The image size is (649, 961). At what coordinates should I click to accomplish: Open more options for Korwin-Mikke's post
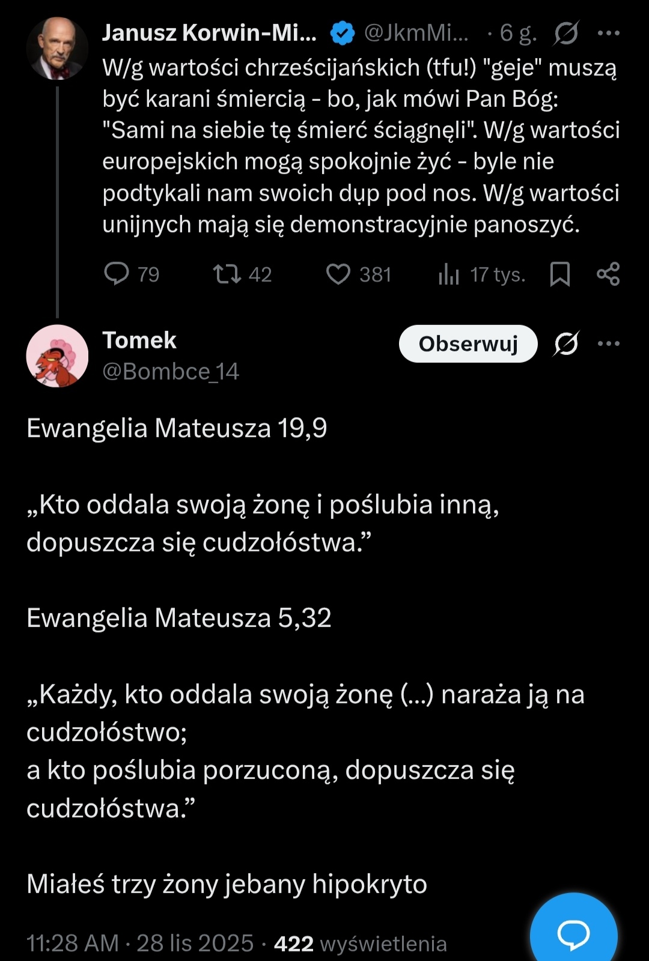pyautogui.click(x=609, y=33)
